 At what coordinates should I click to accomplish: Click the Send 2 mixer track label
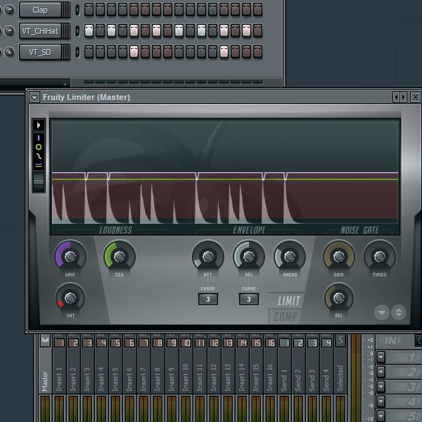pos(298,380)
